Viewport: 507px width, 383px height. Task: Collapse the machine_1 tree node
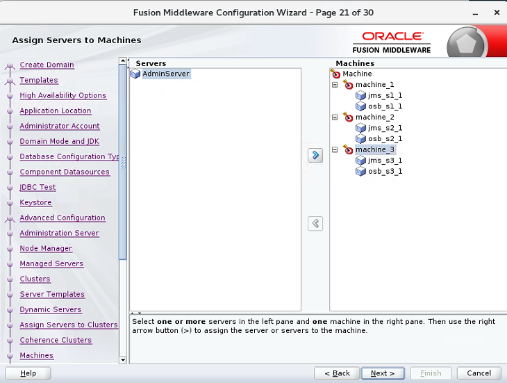point(335,85)
